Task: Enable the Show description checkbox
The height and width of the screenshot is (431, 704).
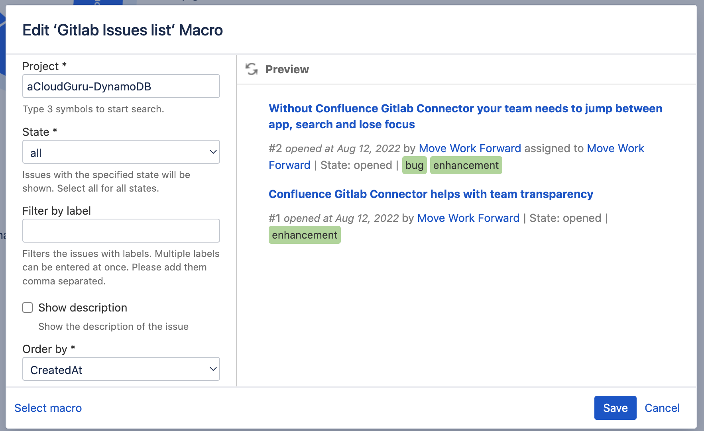Action: point(27,307)
